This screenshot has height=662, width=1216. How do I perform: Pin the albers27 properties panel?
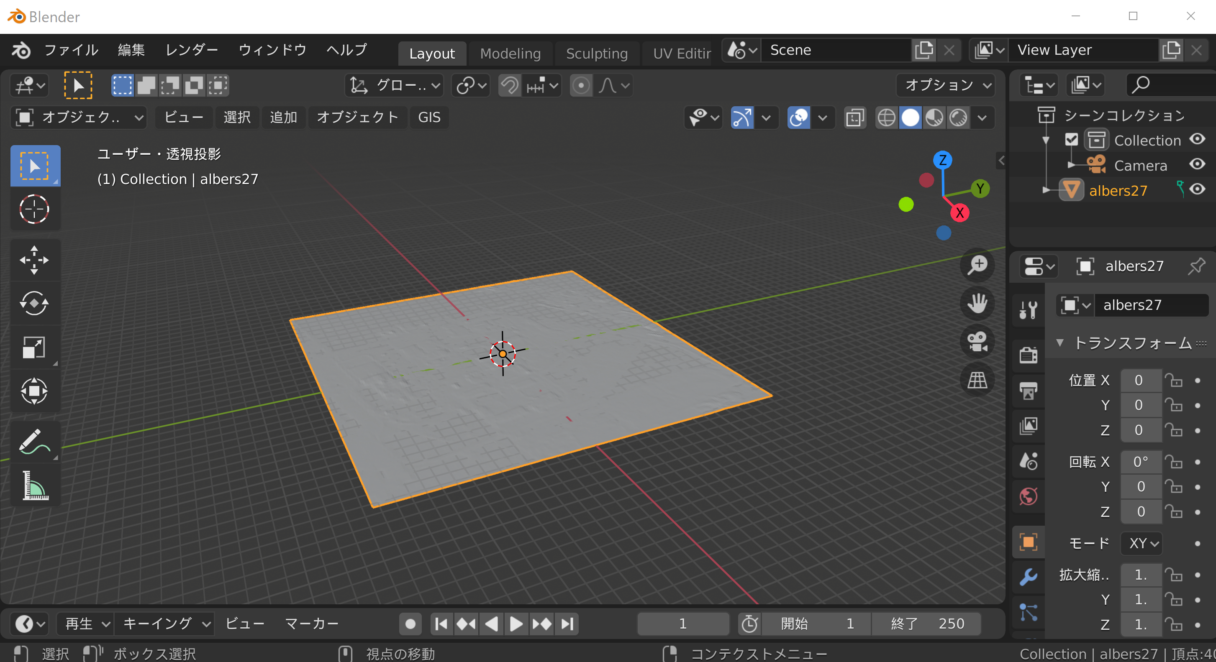[x=1196, y=266]
